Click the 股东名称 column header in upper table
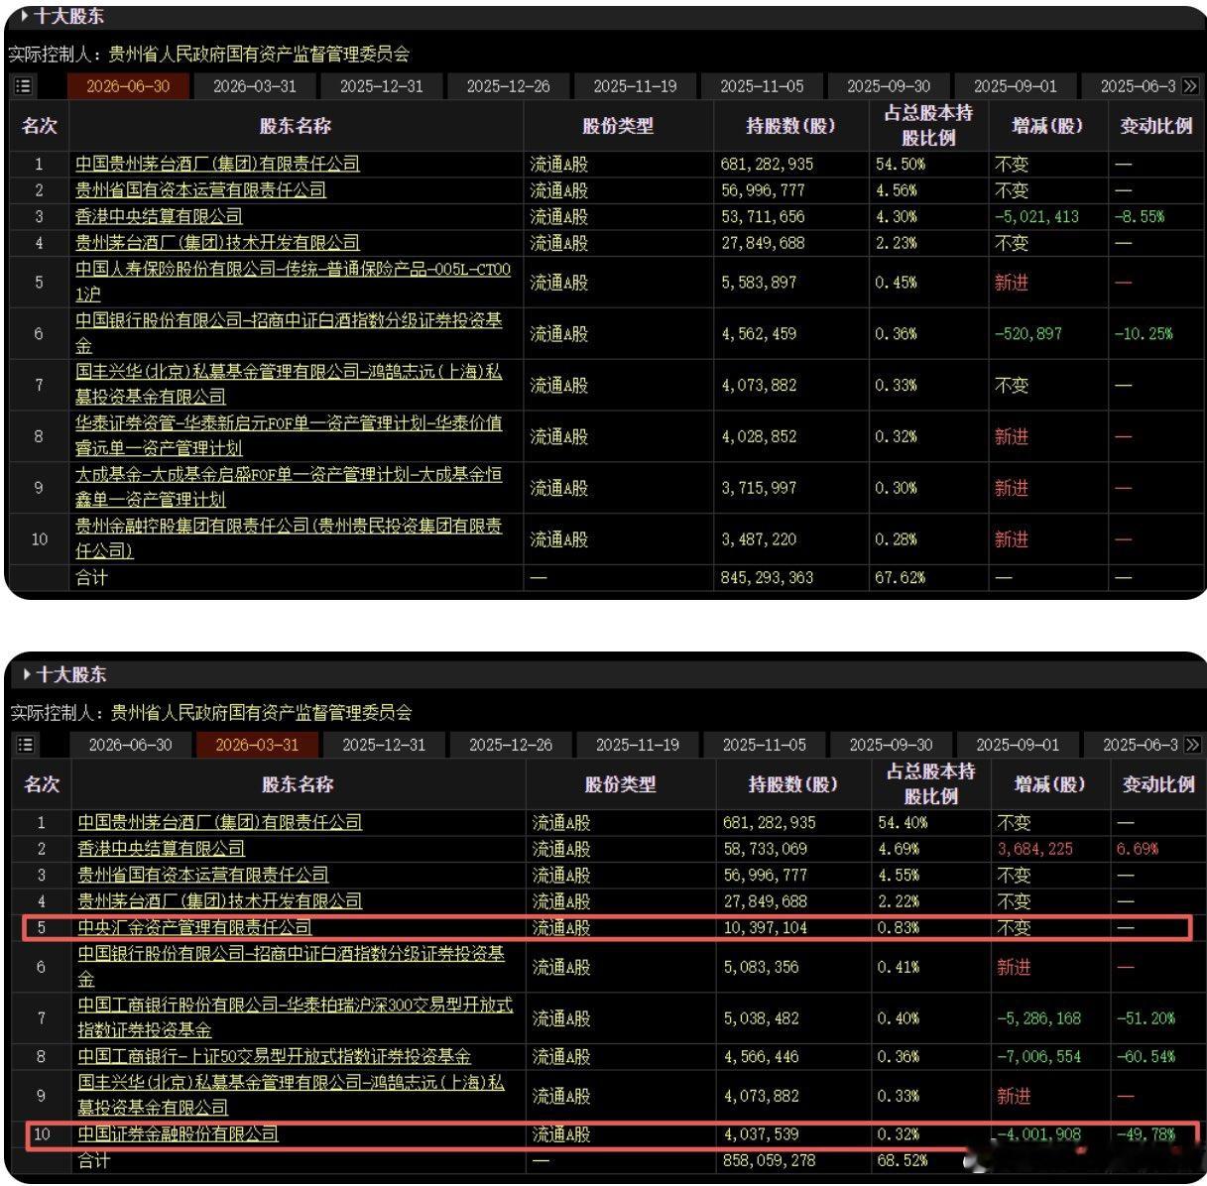This screenshot has height=1186, width=1207. tap(296, 126)
